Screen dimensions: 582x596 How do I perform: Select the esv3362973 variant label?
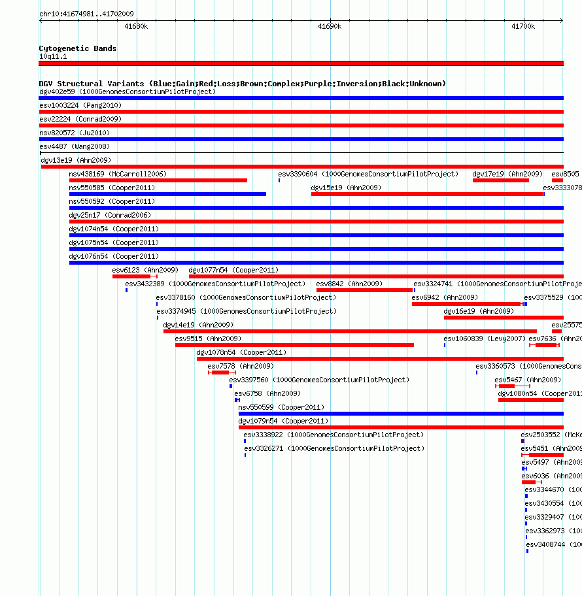[x=553, y=530]
